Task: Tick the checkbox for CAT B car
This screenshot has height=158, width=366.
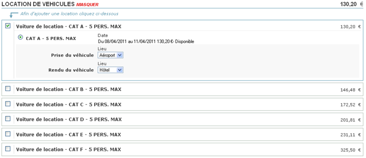Action: point(8,88)
